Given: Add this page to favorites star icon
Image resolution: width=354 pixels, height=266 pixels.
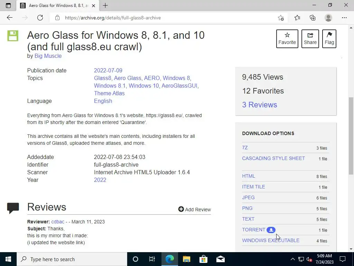Looking at the screenshot, I should point(281,18).
